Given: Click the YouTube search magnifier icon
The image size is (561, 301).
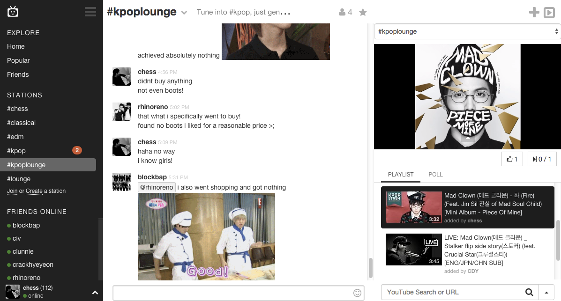Looking at the screenshot, I should [x=529, y=292].
